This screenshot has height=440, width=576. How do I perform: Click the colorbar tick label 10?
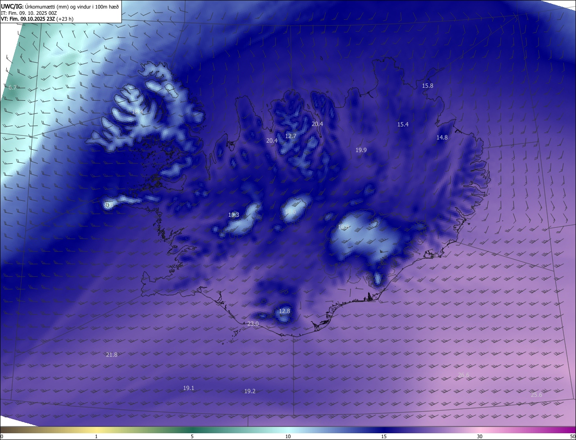coord(288,436)
